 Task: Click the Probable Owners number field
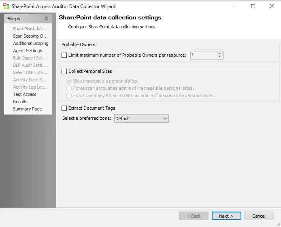click(204, 55)
